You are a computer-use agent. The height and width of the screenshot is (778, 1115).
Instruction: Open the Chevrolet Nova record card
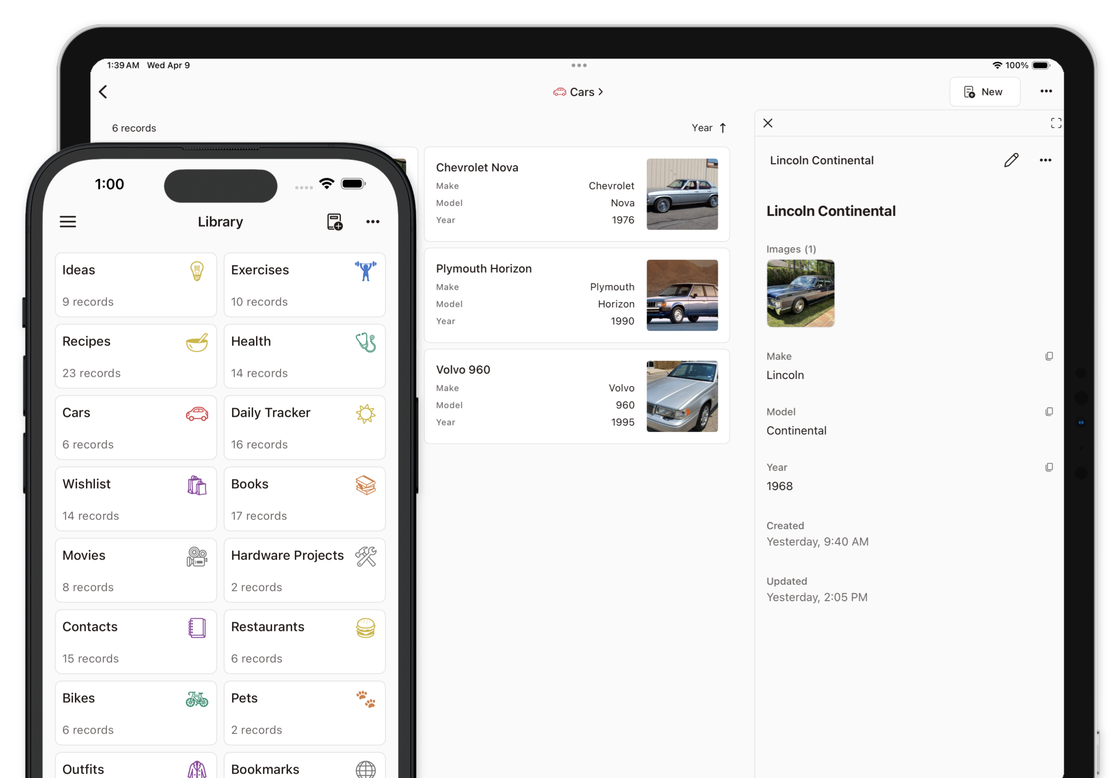(x=577, y=194)
